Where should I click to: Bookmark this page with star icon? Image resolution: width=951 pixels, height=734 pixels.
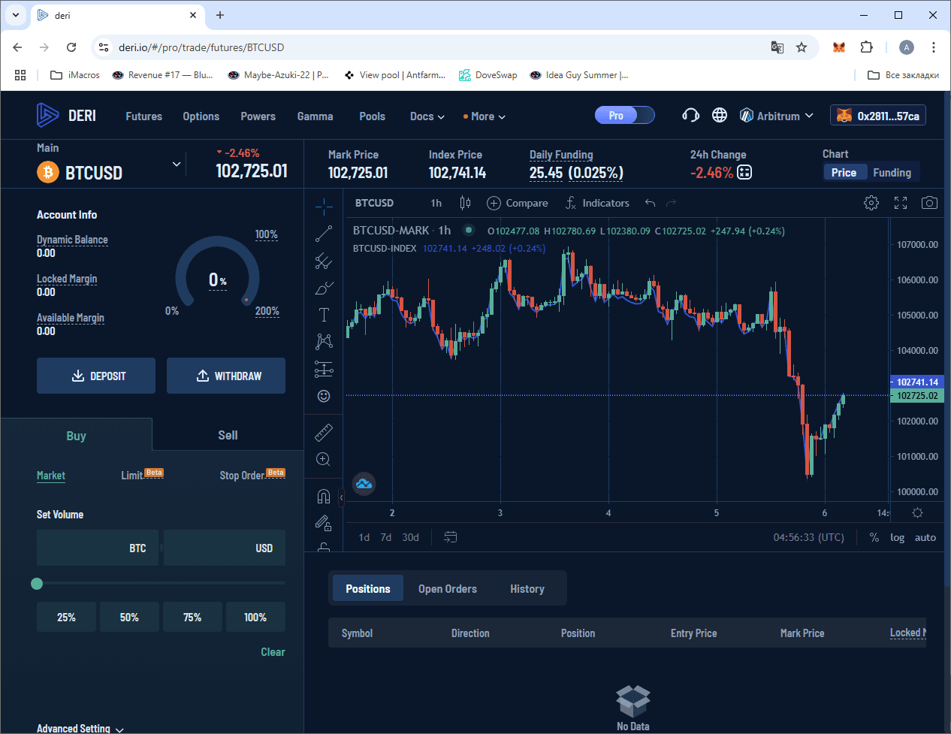(802, 47)
